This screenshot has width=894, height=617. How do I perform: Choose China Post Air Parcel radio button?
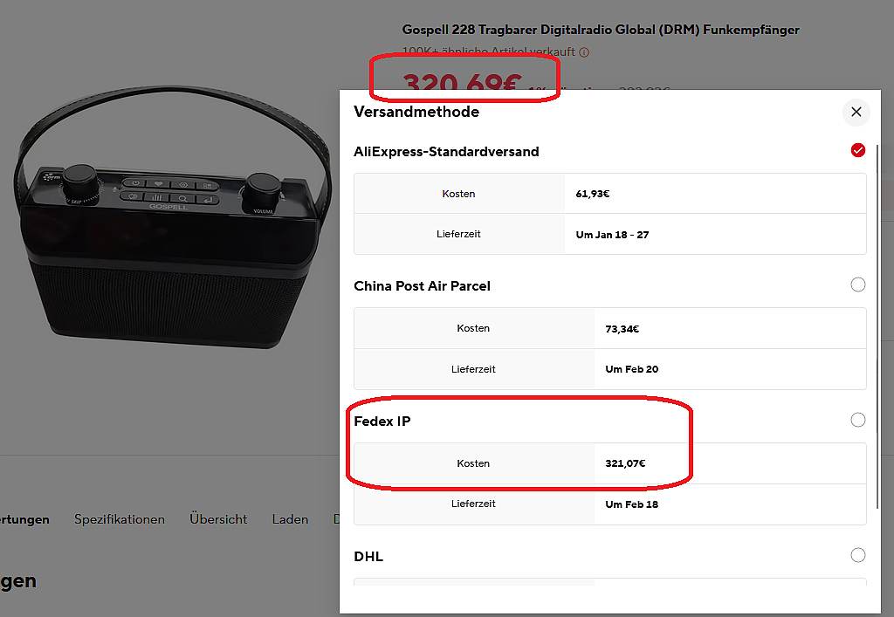click(x=857, y=285)
